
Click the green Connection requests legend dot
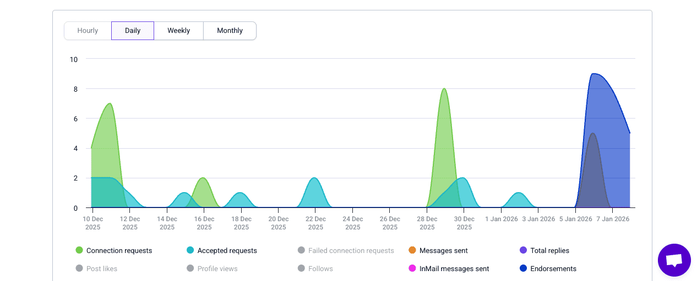point(79,250)
